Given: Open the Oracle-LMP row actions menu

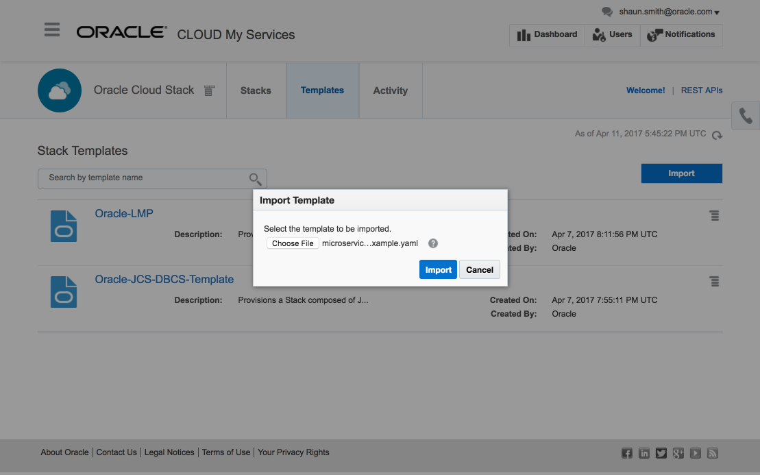Looking at the screenshot, I should (715, 216).
